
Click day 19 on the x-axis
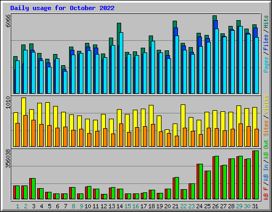pyautogui.click(x=159, y=206)
